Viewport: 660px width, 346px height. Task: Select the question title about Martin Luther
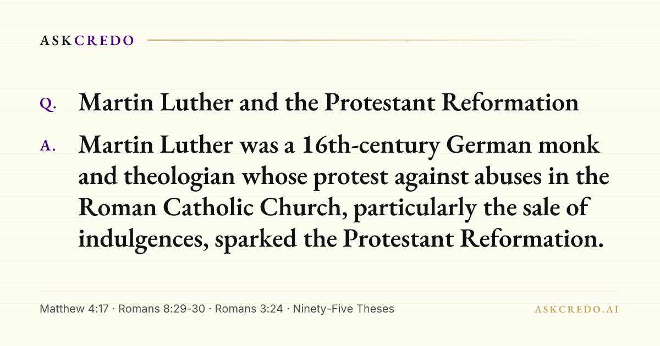[328, 103]
